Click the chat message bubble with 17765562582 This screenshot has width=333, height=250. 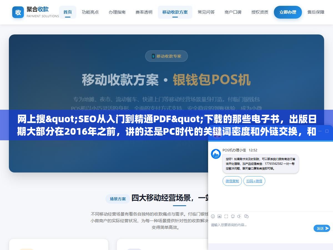[261, 164]
